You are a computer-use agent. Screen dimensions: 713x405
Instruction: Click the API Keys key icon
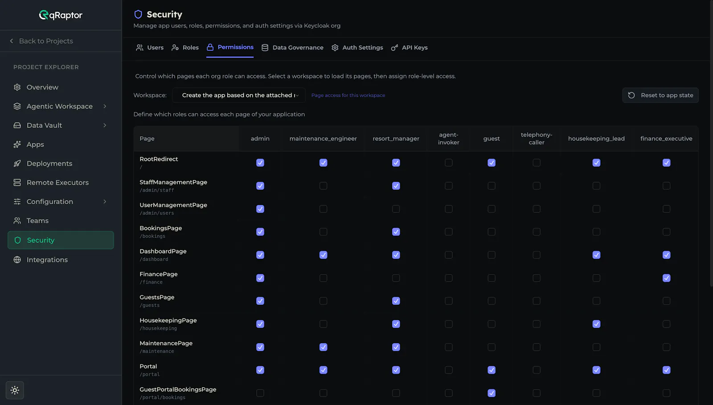(394, 48)
